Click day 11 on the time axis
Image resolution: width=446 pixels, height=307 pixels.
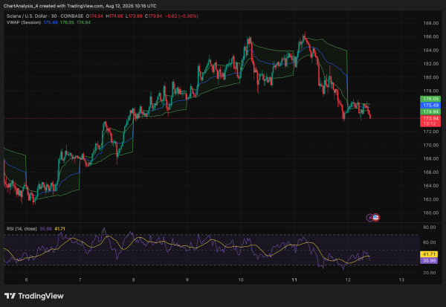click(x=294, y=280)
